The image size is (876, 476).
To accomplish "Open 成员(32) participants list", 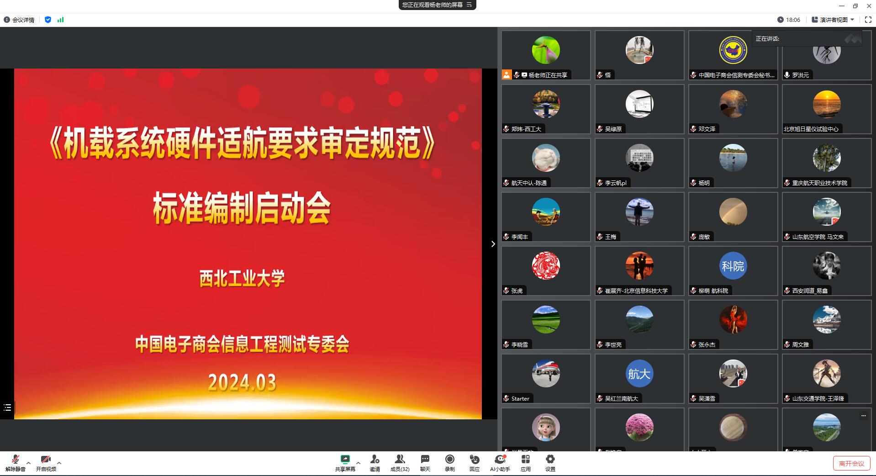I will [400, 463].
